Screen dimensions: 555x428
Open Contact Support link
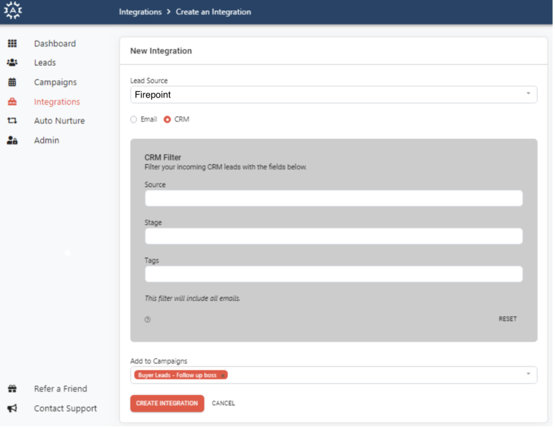(x=66, y=408)
